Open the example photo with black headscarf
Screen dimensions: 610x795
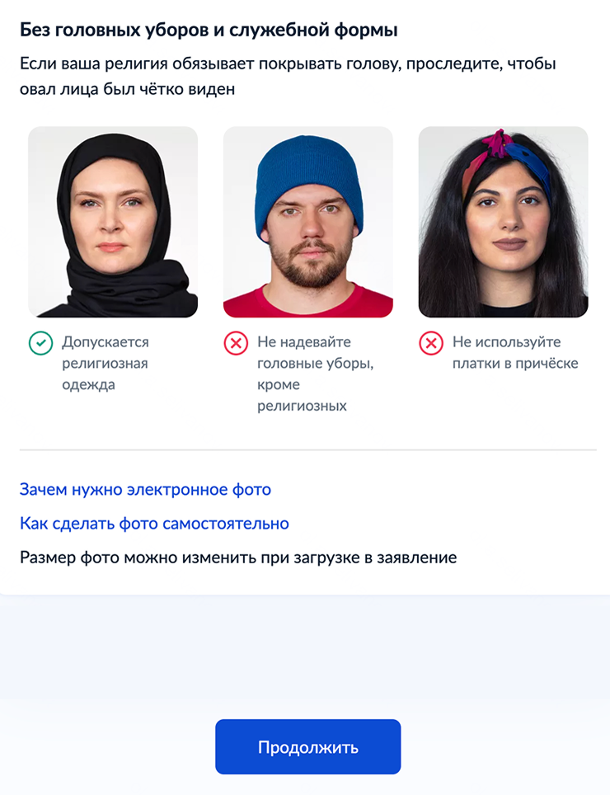[x=113, y=222]
